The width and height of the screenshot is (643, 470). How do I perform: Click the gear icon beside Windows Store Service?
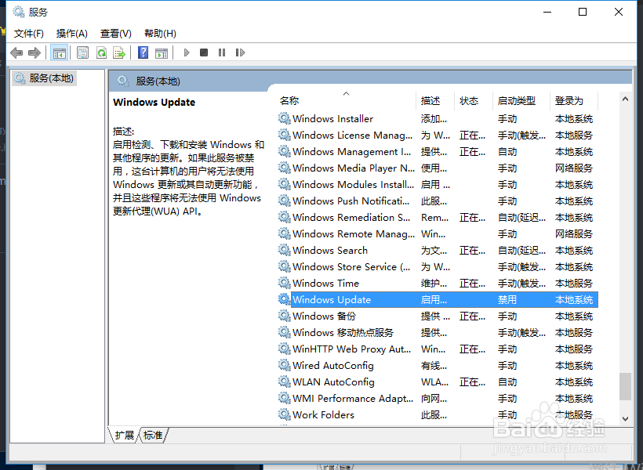(284, 266)
